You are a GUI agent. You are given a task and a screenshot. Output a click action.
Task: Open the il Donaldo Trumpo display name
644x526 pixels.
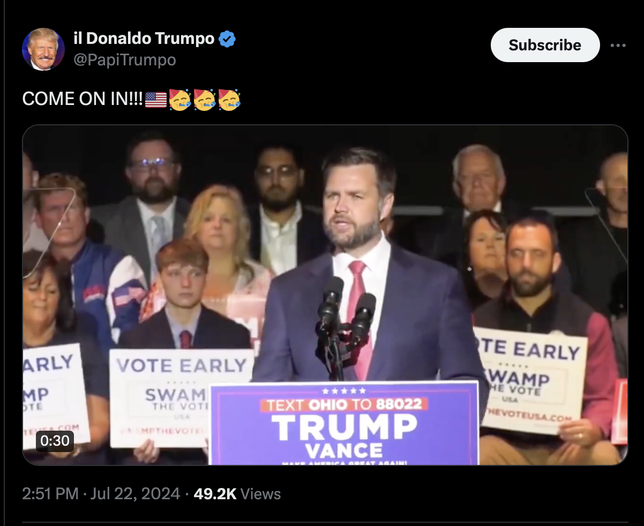[x=144, y=39]
